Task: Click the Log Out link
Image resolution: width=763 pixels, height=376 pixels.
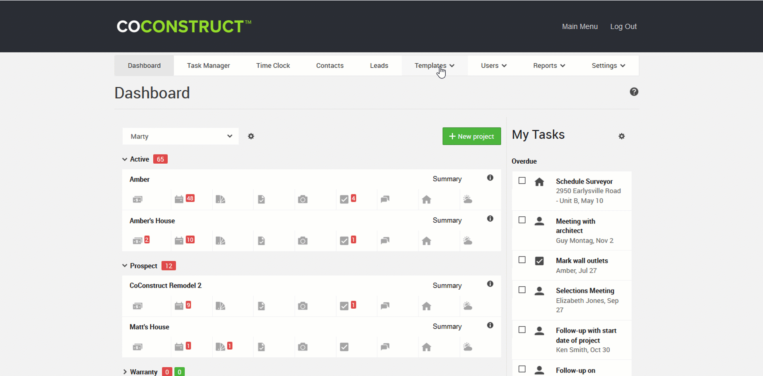Action: click(623, 26)
